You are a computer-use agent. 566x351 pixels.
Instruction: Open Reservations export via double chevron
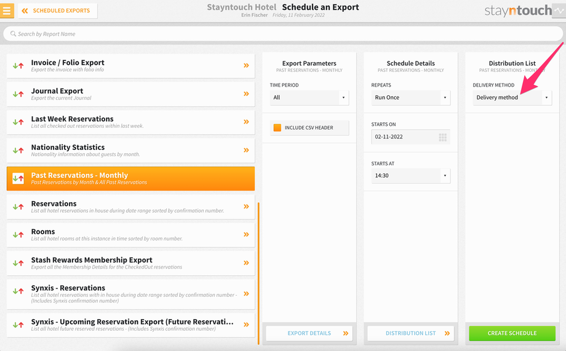(246, 207)
